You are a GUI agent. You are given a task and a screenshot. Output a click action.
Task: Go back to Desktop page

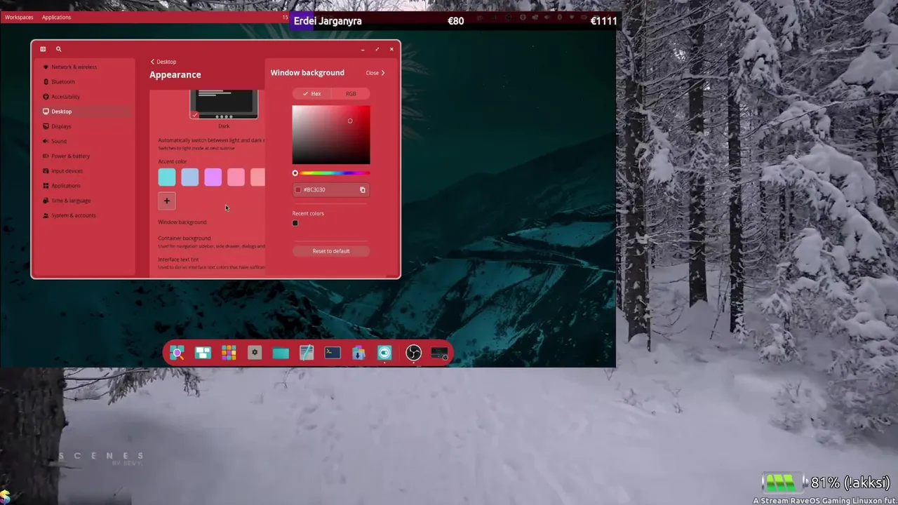[163, 62]
